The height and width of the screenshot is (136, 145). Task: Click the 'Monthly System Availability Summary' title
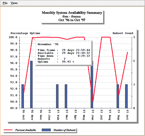[72, 13]
